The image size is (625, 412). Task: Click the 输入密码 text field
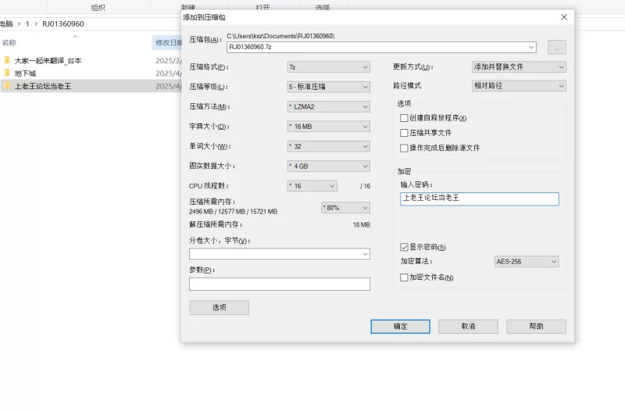[480, 199]
